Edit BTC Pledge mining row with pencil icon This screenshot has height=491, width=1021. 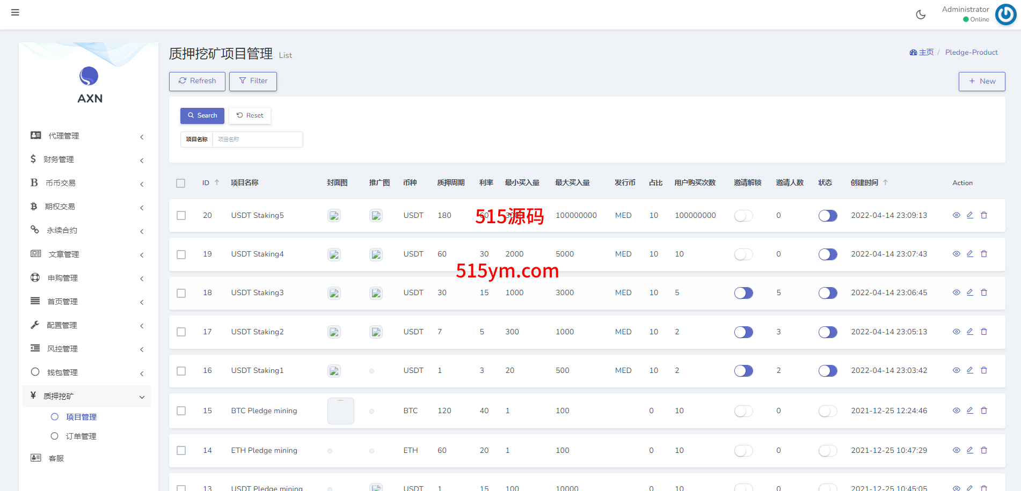970,411
